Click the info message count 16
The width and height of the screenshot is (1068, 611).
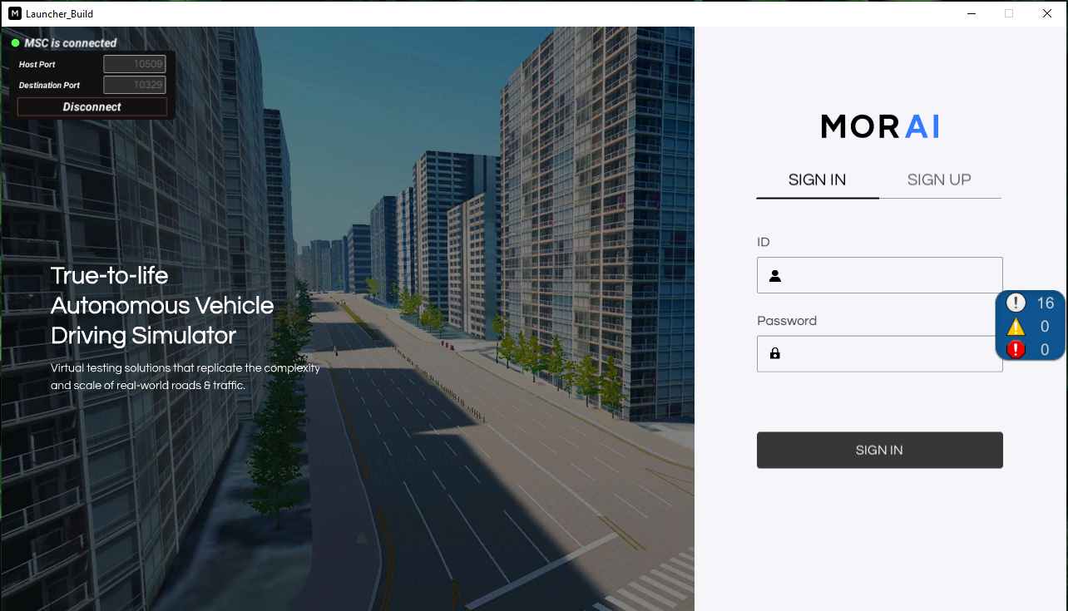click(1045, 303)
